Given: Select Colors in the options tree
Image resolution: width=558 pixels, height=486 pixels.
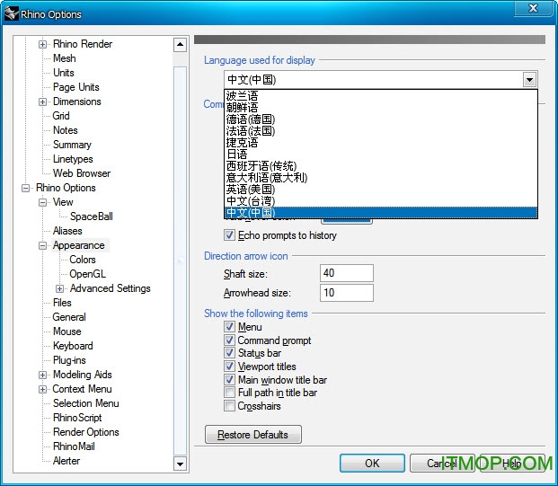Looking at the screenshot, I should pos(83,260).
